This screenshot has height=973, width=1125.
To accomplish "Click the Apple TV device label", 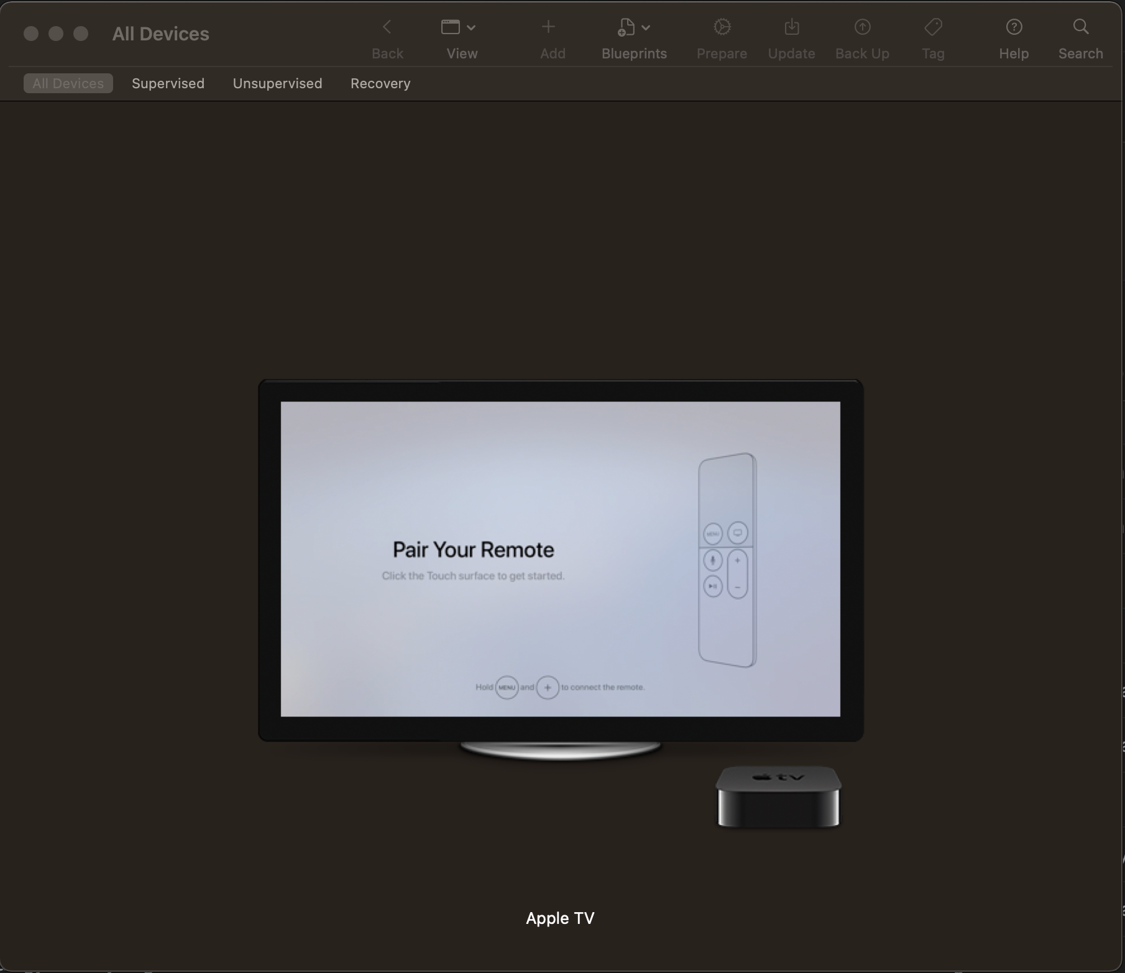I will click(559, 918).
